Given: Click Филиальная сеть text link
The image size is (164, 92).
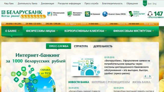Looking at the screenshot, I should tap(59, 14).
